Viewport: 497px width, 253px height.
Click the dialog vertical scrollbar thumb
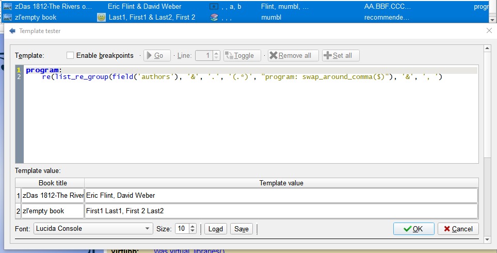[488, 104]
